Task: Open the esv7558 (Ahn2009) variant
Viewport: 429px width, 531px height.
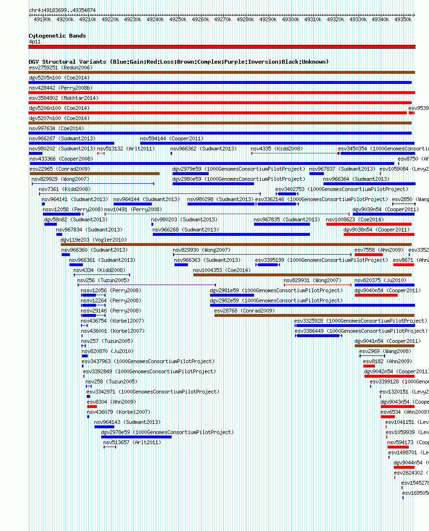Action: coord(379,251)
